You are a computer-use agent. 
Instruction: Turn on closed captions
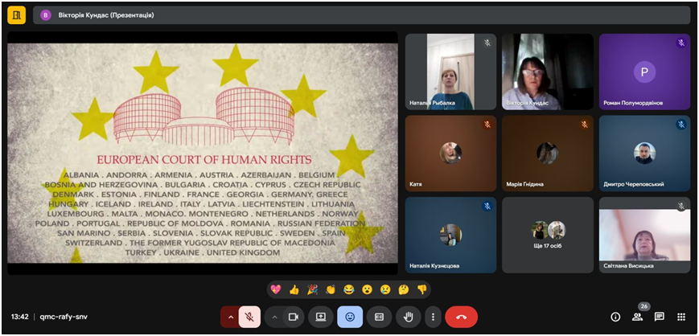379,317
